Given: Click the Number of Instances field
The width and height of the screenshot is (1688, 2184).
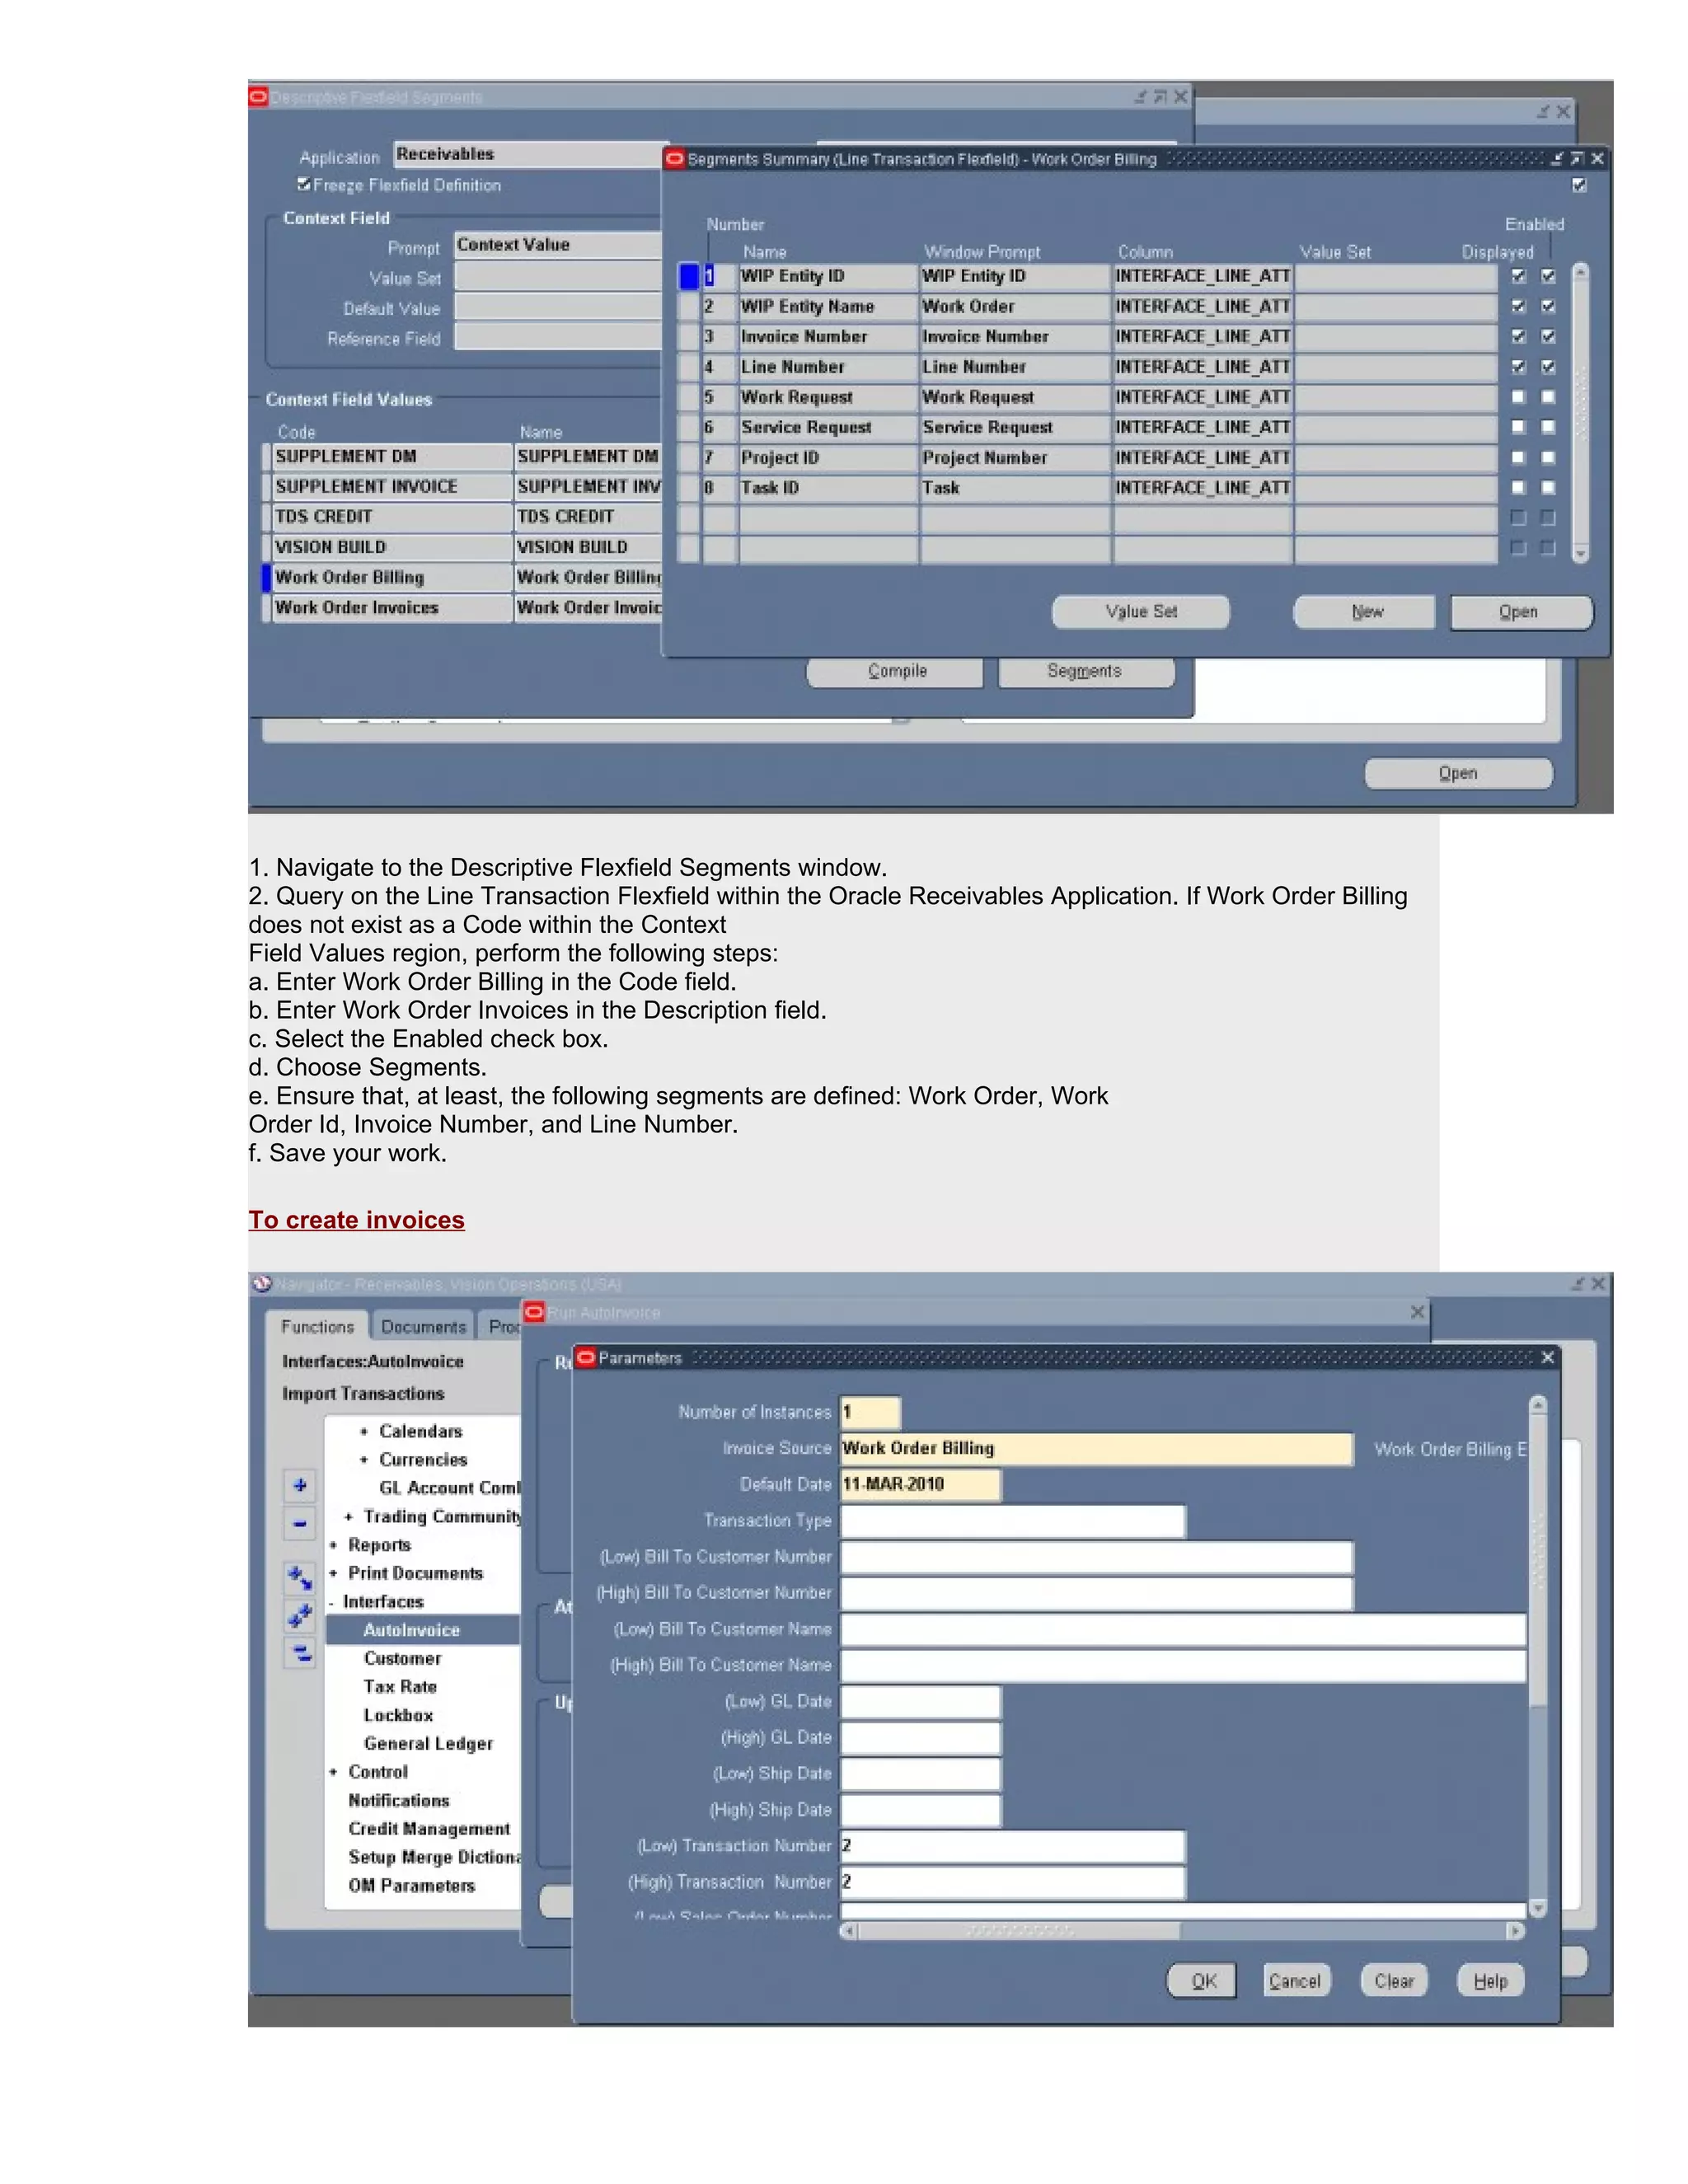Looking at the screenshot, I should click(x=870, y=1412).
